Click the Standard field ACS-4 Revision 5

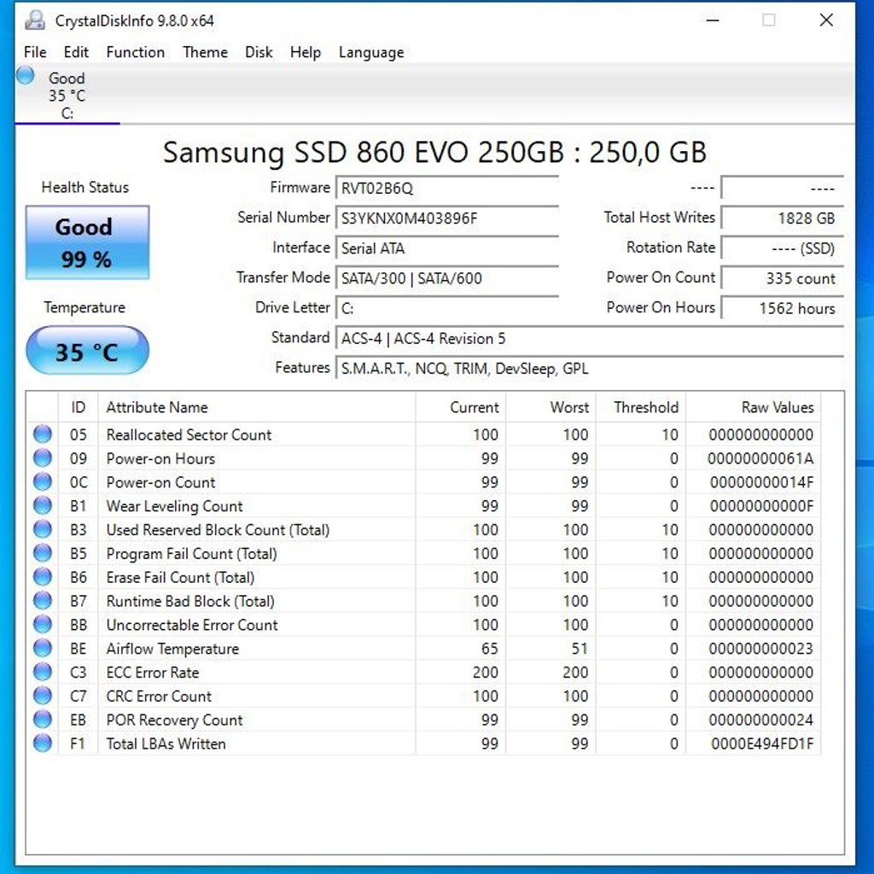pyautogui.click(x=590, y=338)
